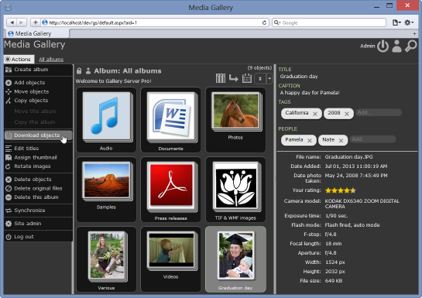Click the Pamela people label
This screenshot has width=422, height=298.
294,139
